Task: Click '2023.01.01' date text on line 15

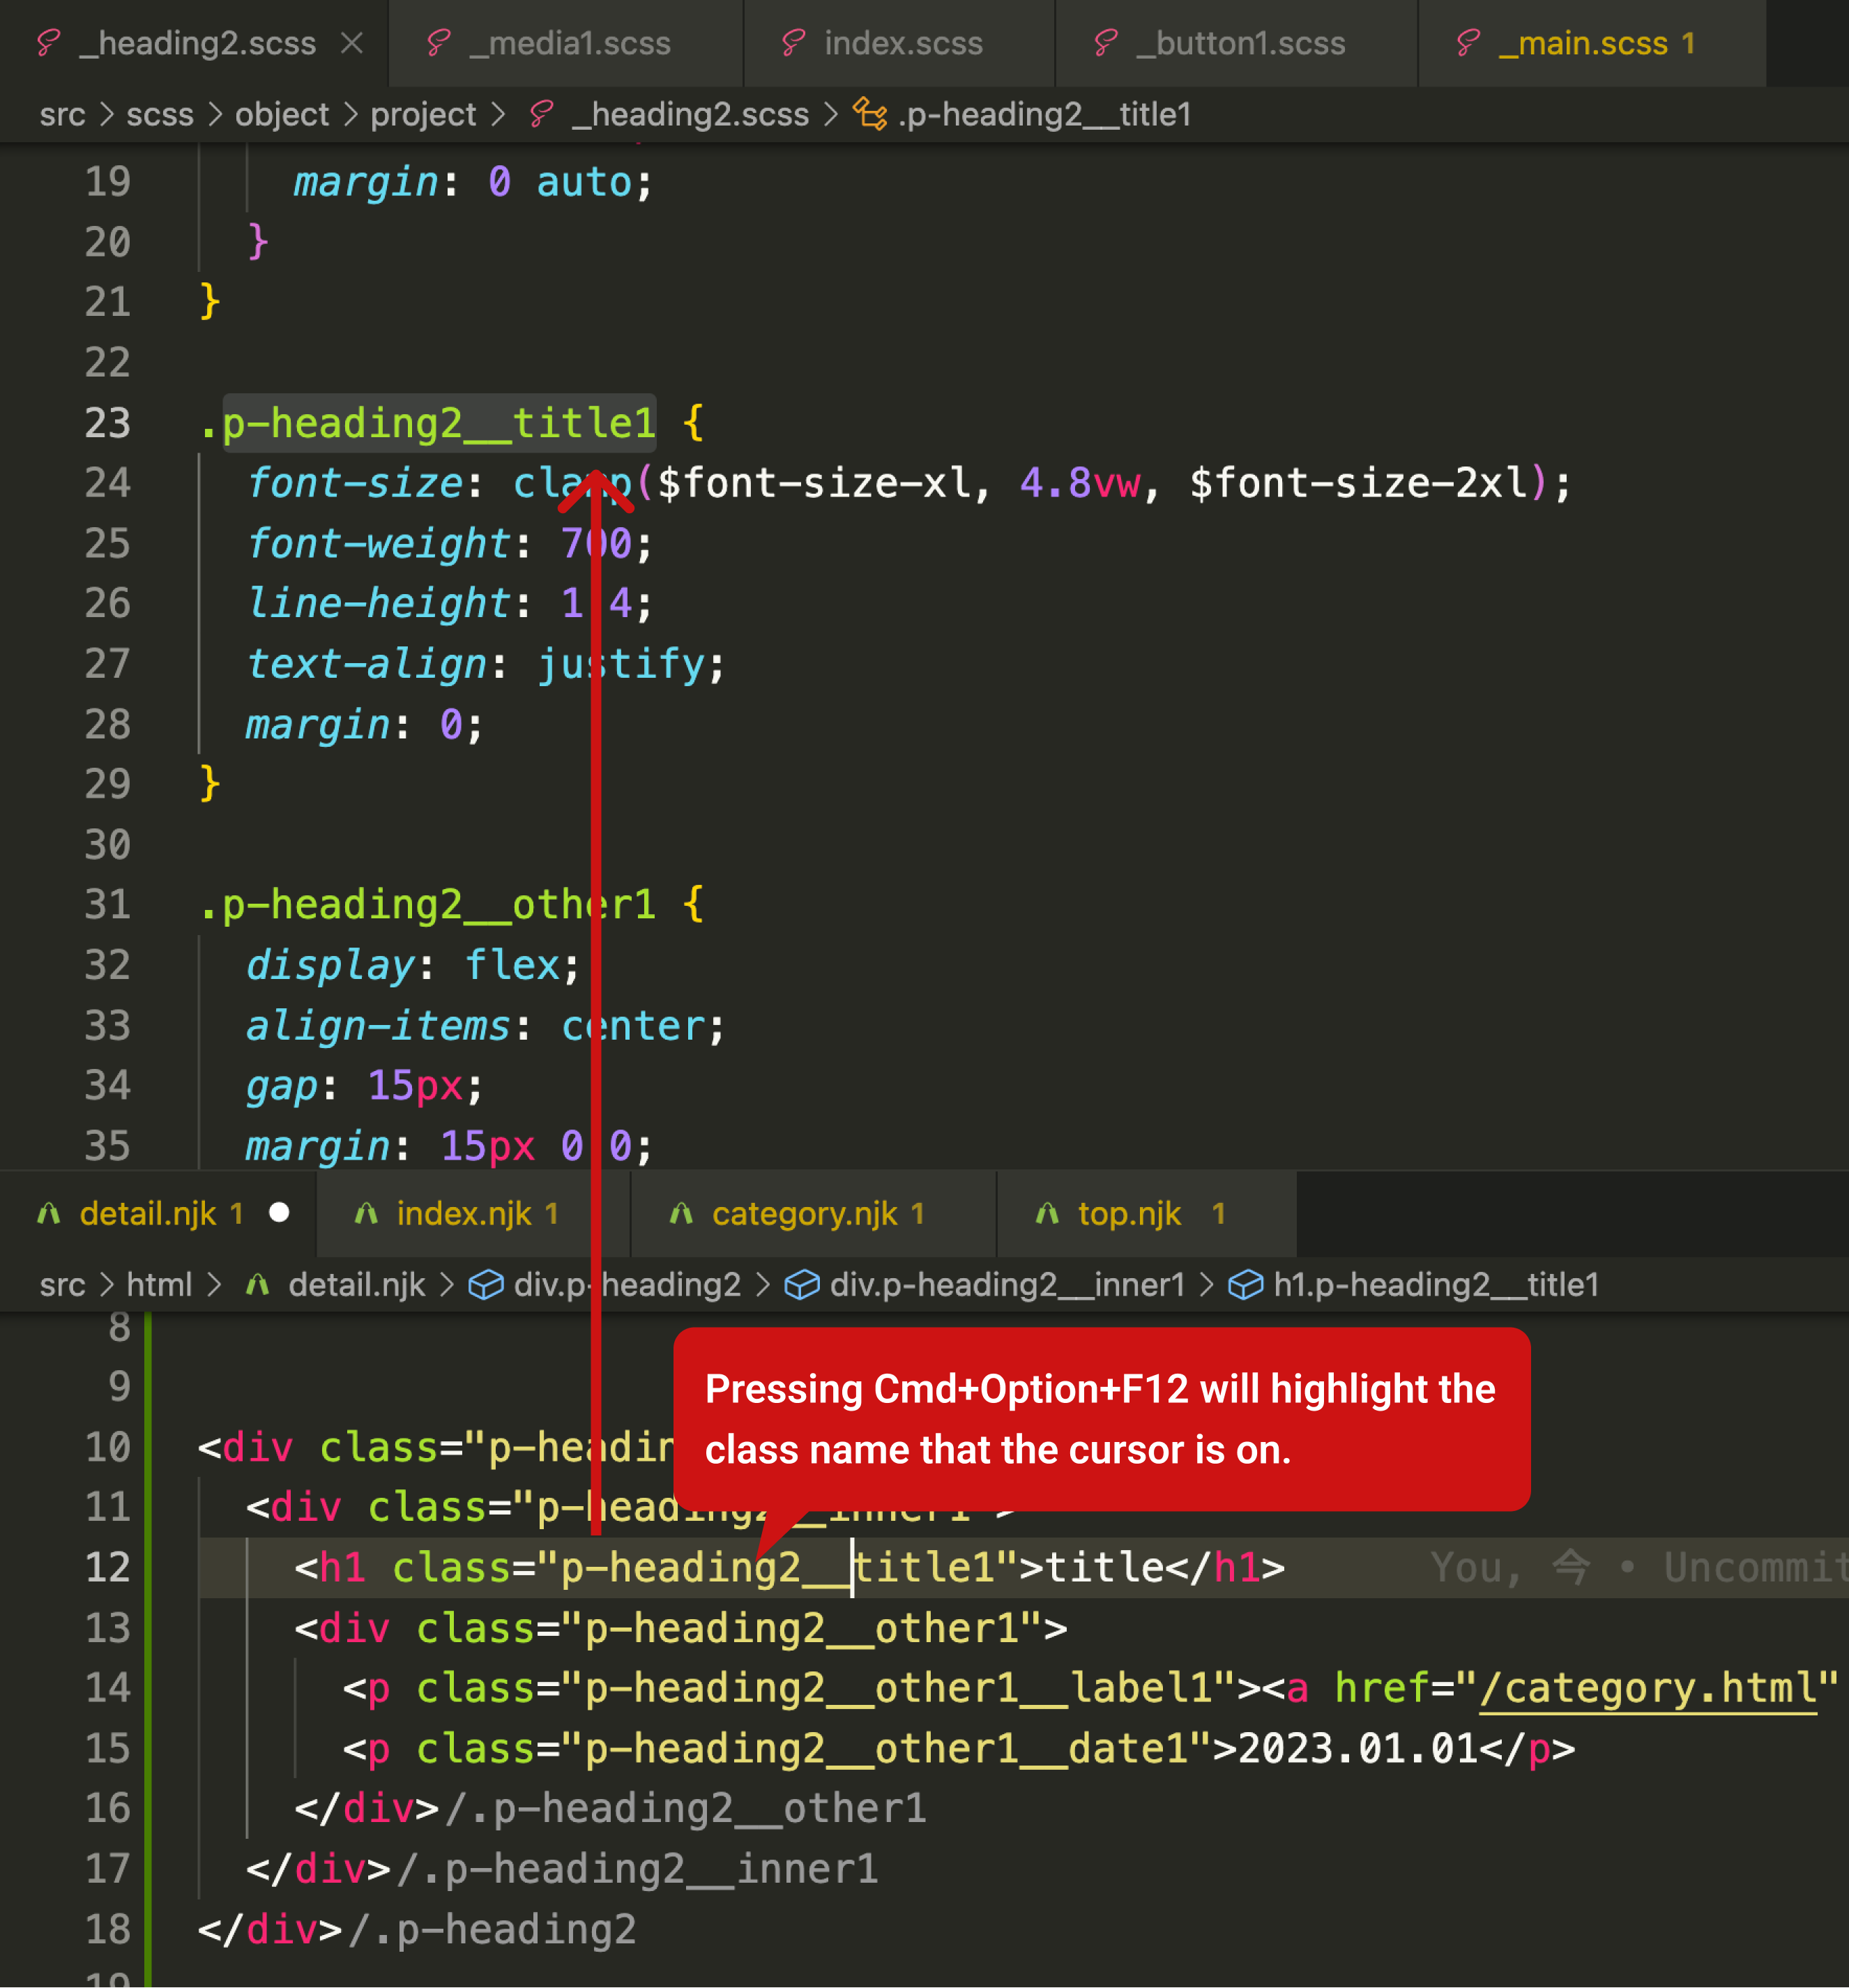Action: [x=1358, y=1748]
